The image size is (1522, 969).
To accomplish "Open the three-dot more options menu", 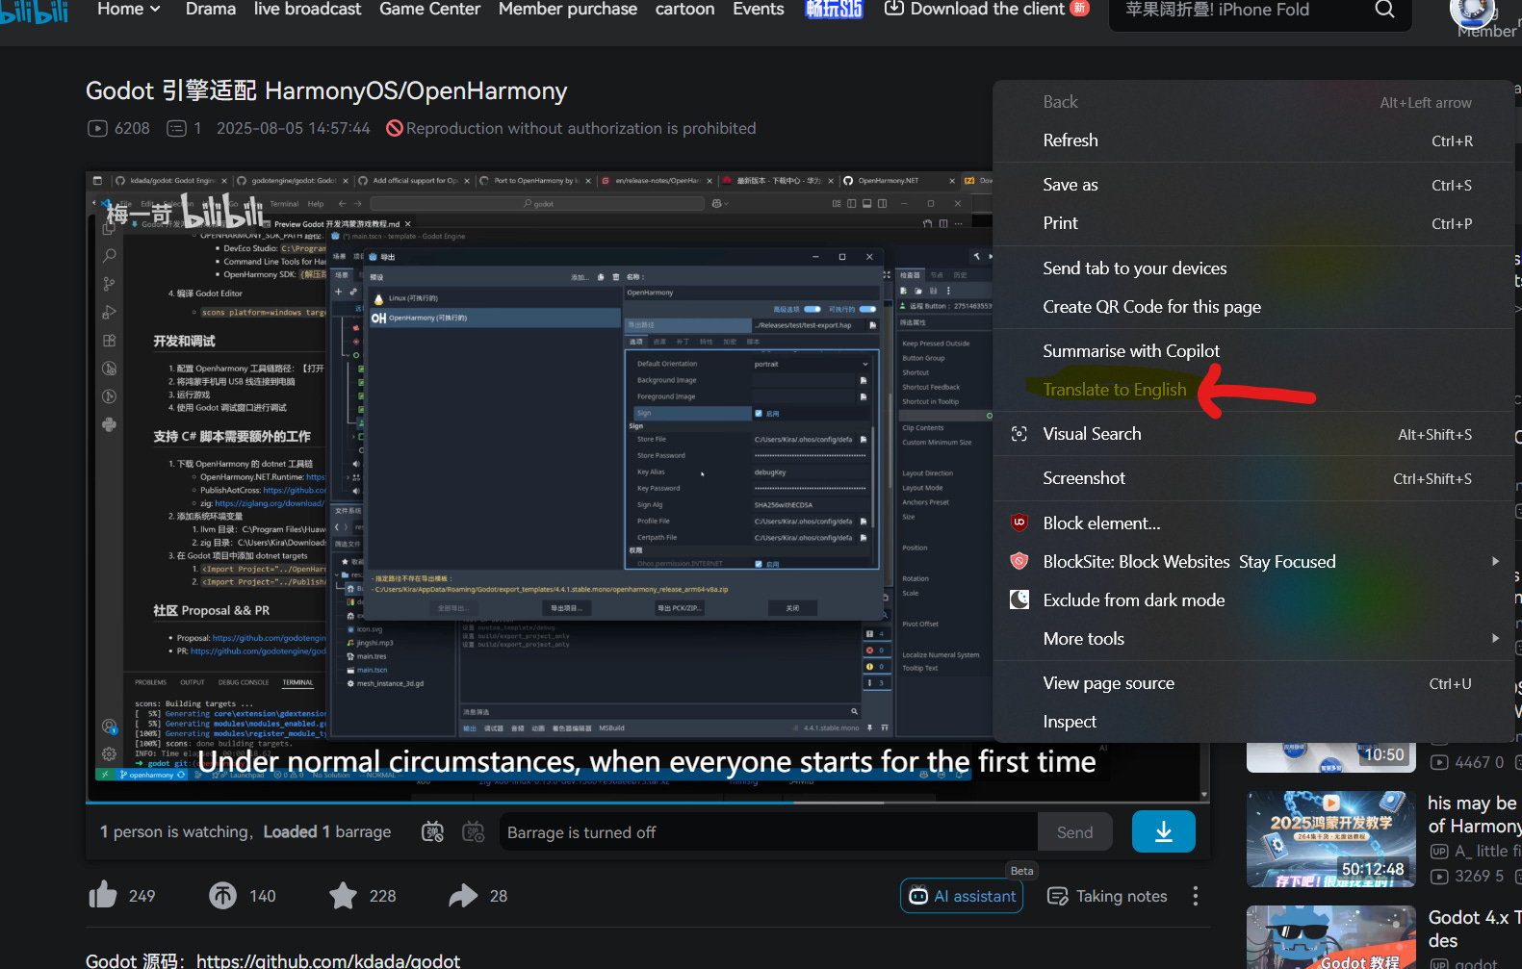I will (1196, 896).
